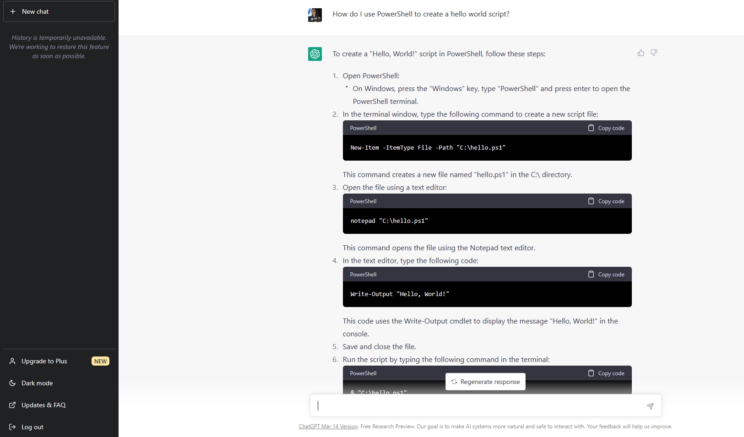Open the ChatGPT Mar 14 Version link
Image resolution: width=744 pixels, height=437 pixels.
coord(328,426)
